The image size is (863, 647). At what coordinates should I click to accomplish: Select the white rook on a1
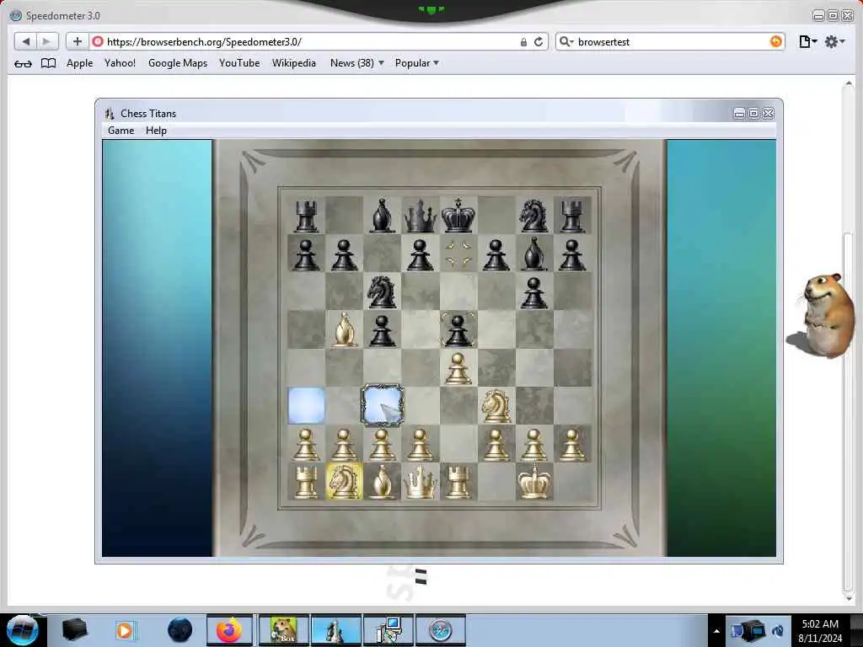coord(306,482)
